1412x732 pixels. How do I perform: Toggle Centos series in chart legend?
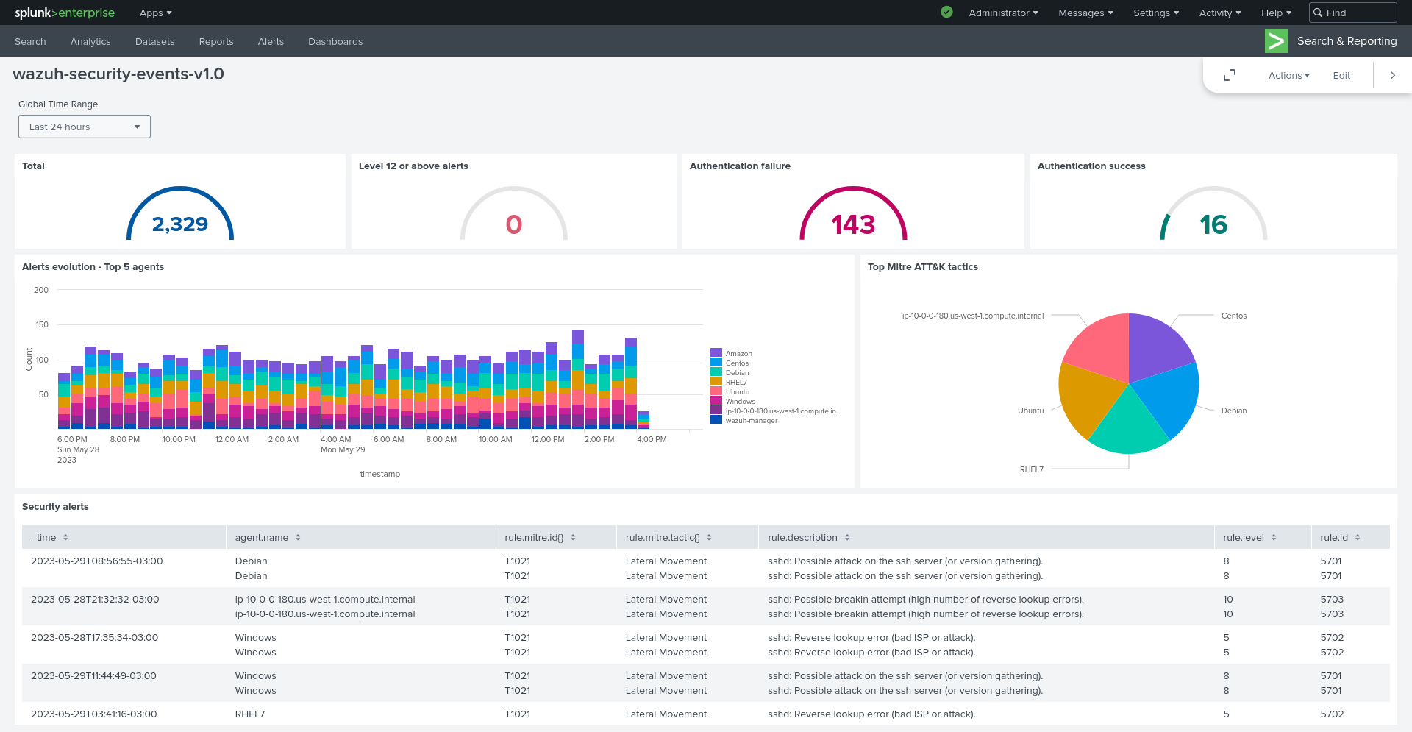(x=737, y=363)
